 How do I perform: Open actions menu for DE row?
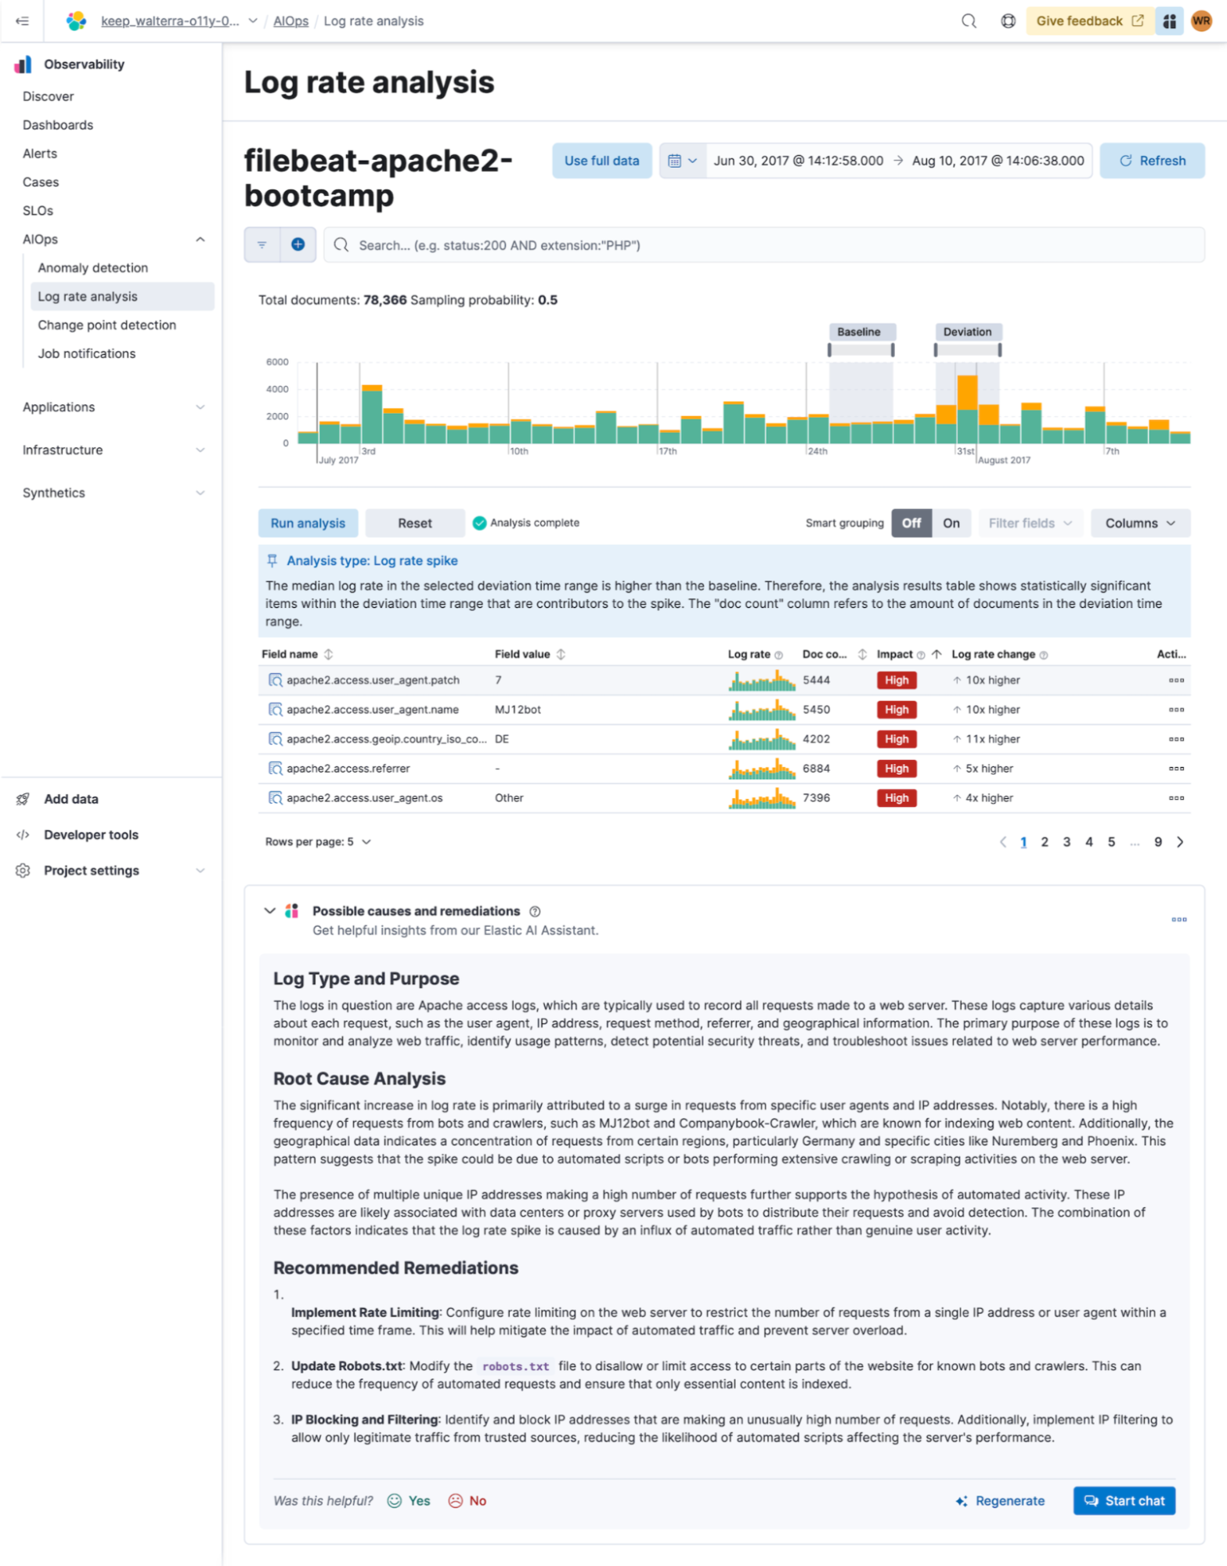click(1176, 739)
